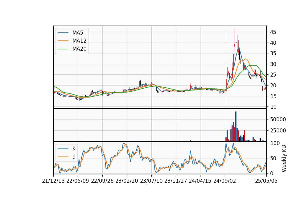Click the 23/07/10 date tick label
The width and height of the screenshot is (296, 213).
[x=151, y=181]
